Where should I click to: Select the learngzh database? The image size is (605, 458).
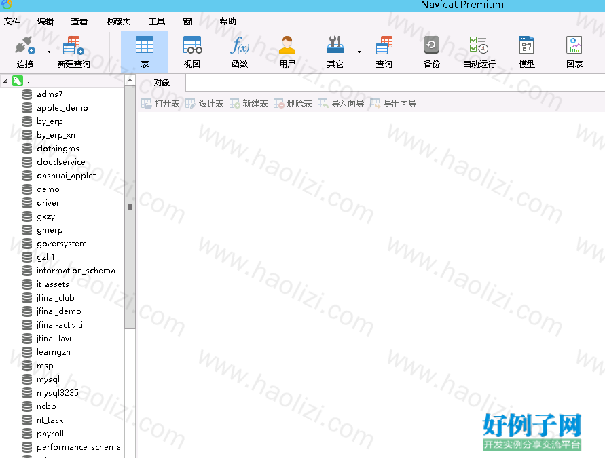pyautogui.click(x=54, y=352)
